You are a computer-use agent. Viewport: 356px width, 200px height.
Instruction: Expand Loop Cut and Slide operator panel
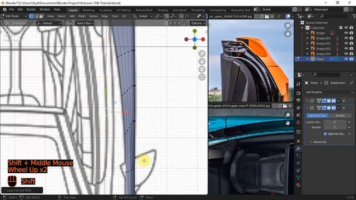pyautogui.click(x=22, y=190)
